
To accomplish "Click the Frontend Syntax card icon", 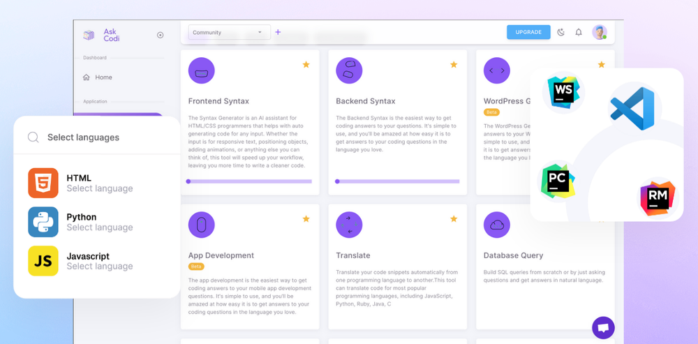I will click(x=202, y=70).
